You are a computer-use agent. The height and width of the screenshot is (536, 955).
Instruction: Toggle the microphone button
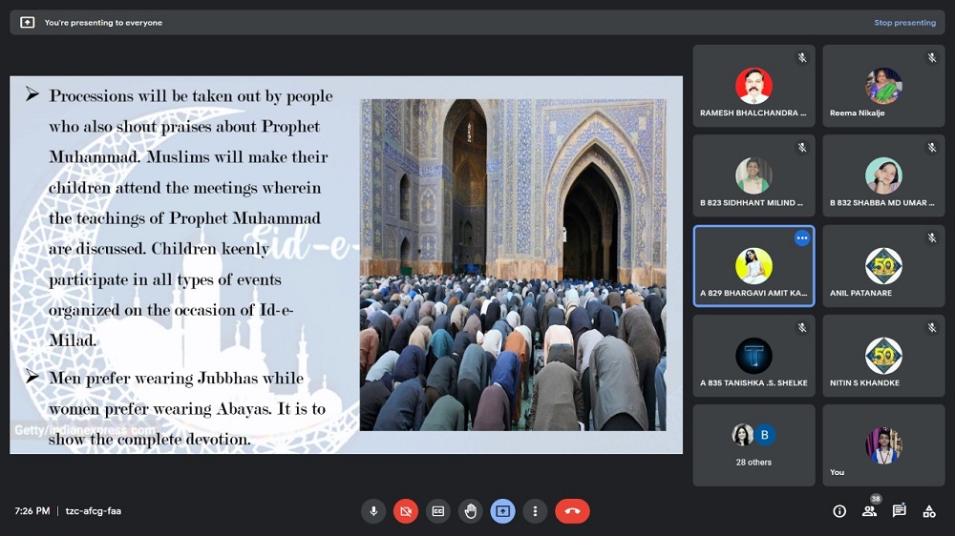pos(373,511)
